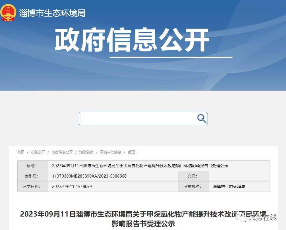286x230 pixels.
Task: Click the 索引号 row label
Action: tap(32, 176)
